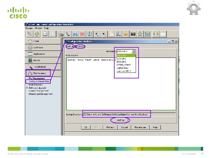Click the round question mark help toolbar icon
The image size is (211, 158).
tap(156, 34)
